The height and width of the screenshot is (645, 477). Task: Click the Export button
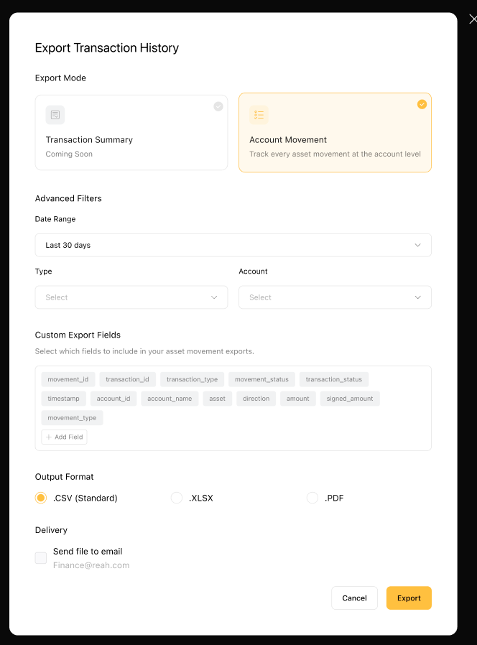pos(409,598)
